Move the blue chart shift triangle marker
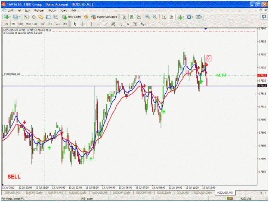 tap(206, 29)
